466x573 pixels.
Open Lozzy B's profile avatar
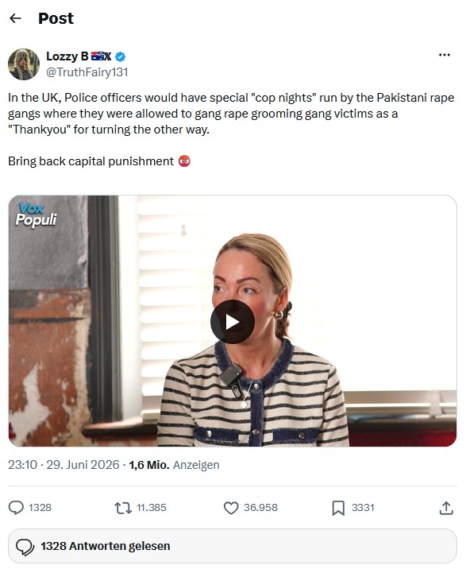(x=24, y=64)
